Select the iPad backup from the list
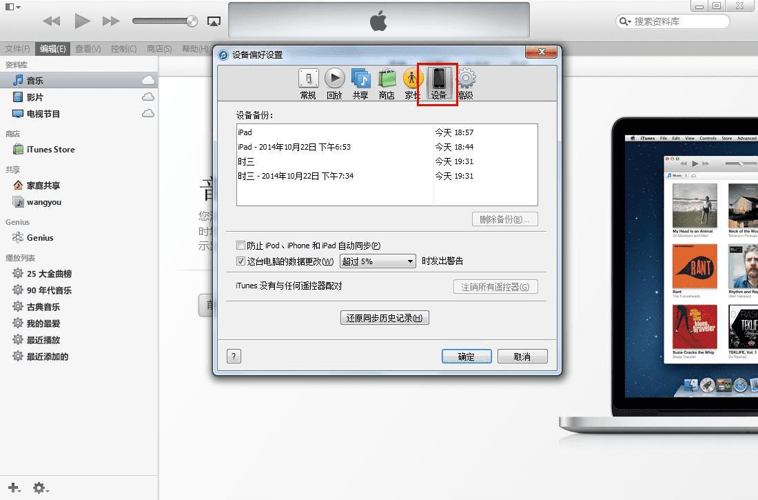The width and height of the screenshot is (758, 500). point(245,132)
